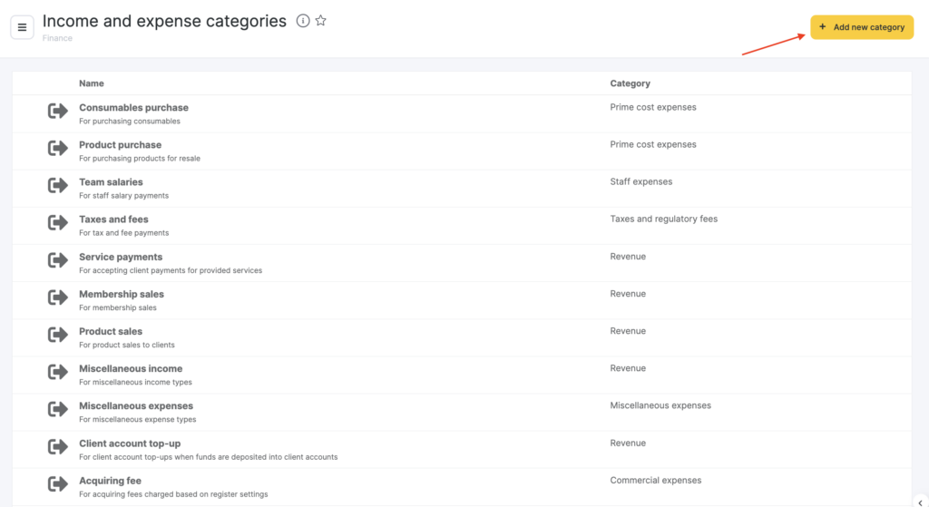929x507 pixels.
Task: Expand the collapsed side panel chevron
Action: click(x=920, y=502)
